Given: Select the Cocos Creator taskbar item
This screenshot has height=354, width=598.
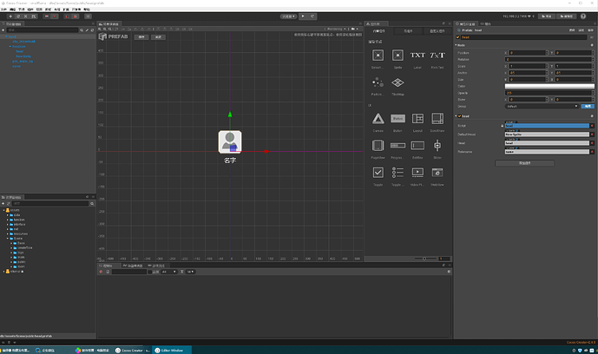Looking at the screenshot, I should [x=133, y=351].
